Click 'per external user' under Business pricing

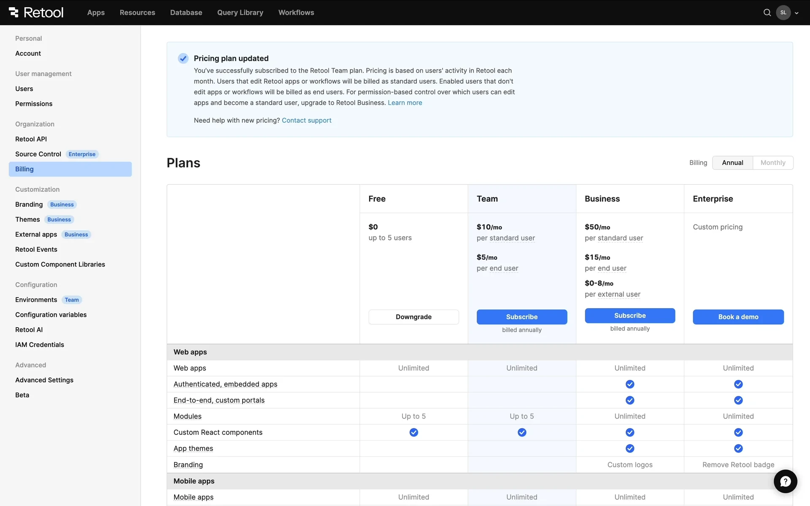coord(613,294)
